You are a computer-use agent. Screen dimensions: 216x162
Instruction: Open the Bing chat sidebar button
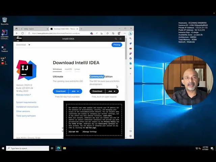click(x=131, y=33)
